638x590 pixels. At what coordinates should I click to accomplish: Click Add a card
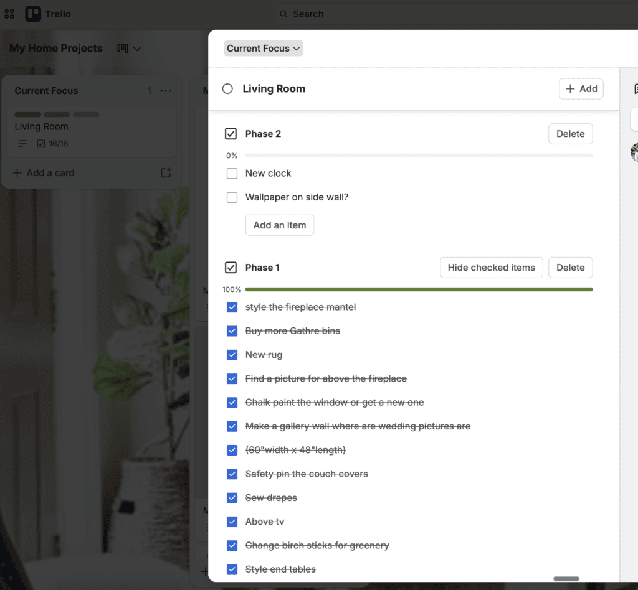click(x=44, y=172)
